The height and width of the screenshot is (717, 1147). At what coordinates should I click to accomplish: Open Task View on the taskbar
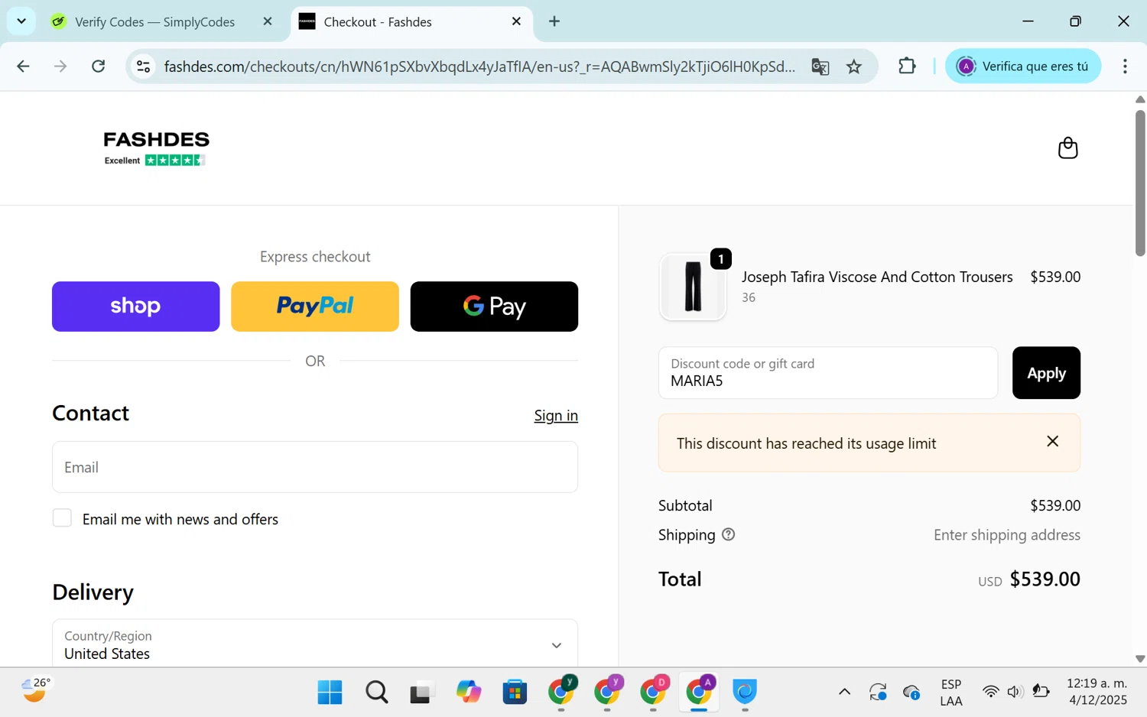click(x=421, y=693)
